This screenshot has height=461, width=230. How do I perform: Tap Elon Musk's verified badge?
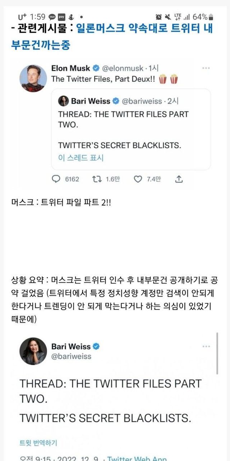point(96,68)
